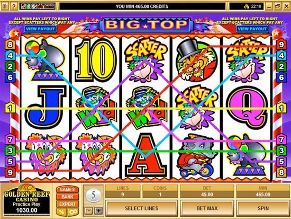The width and height of the screenshot is (291, 219).
Task: Click the percent statistics icon
Action: [61, 212]
